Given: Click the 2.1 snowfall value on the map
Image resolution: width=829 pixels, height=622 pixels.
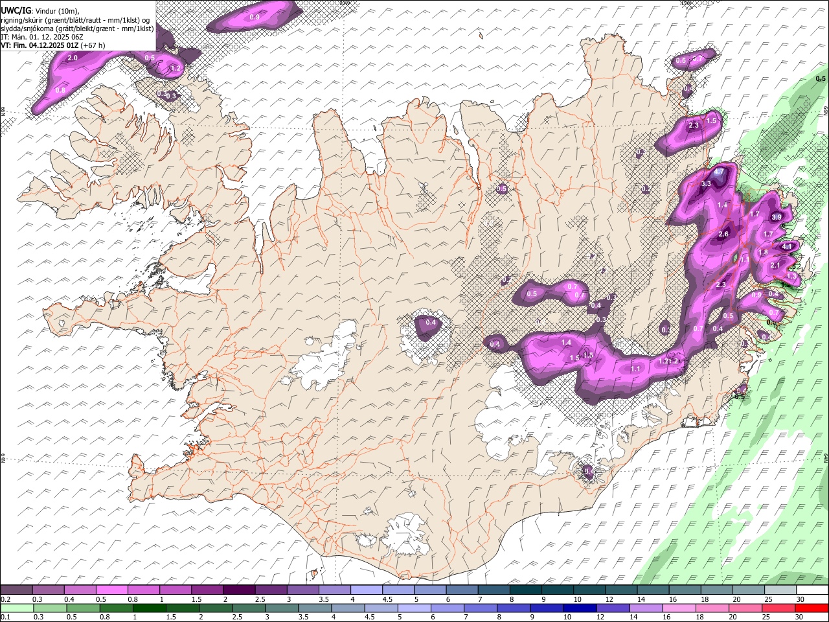Looking at the screenshot, I should click(x=775, y=266).
